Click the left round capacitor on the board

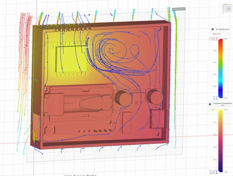(x=123, y=98)
